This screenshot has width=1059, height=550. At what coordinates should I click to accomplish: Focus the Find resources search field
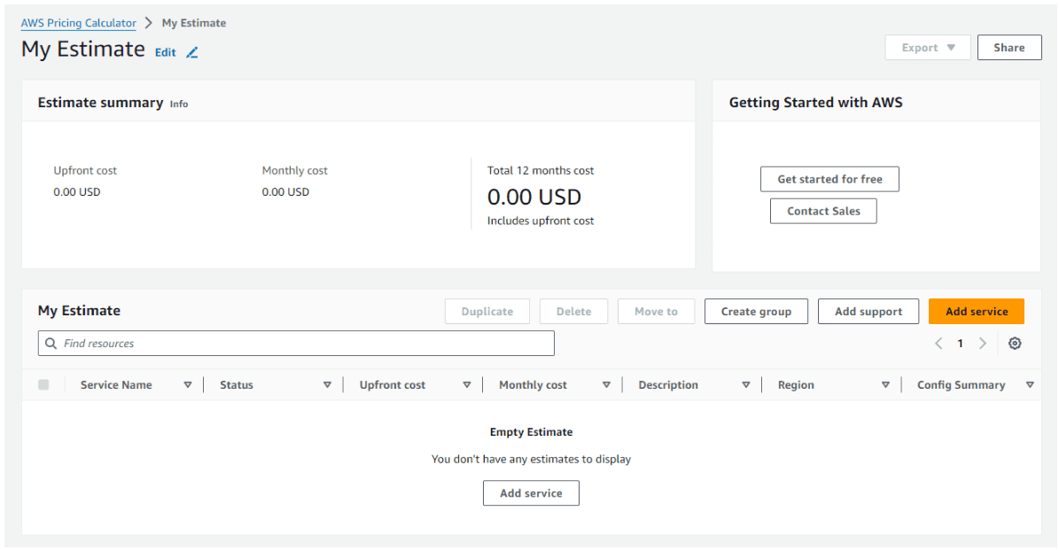point(296,344)
